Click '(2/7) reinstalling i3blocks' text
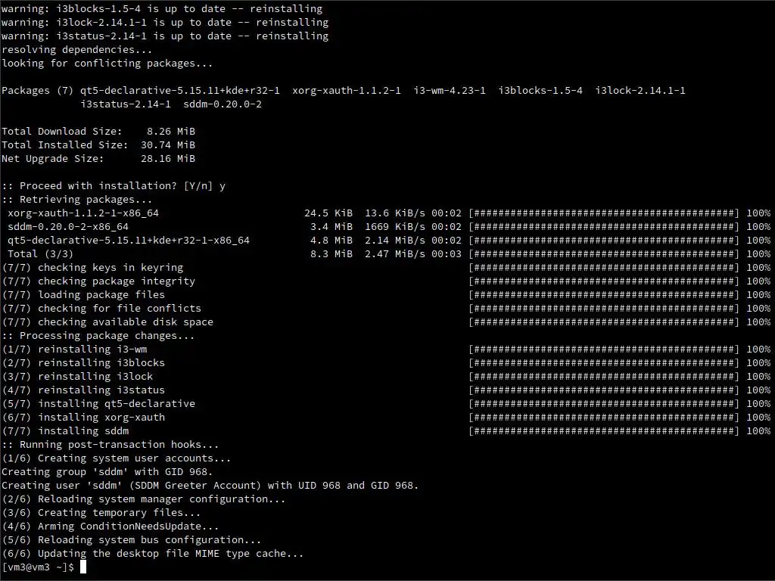This screenshot has height=581, width=775. click(83, 362)
